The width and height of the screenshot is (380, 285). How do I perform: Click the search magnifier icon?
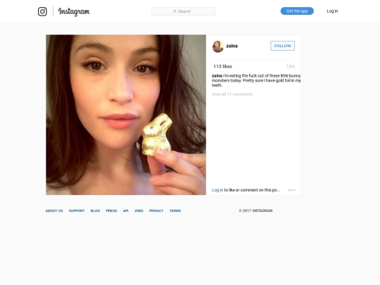click(x=175, y=11)
